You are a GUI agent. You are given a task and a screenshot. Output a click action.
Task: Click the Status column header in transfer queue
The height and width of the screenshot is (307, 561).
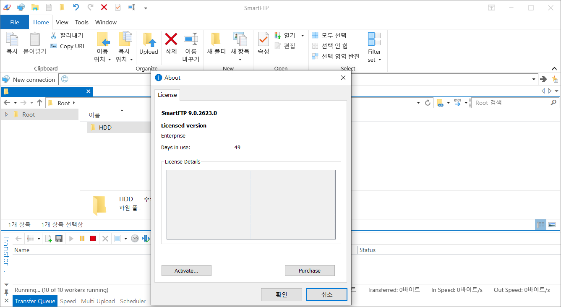coord(367,250)
